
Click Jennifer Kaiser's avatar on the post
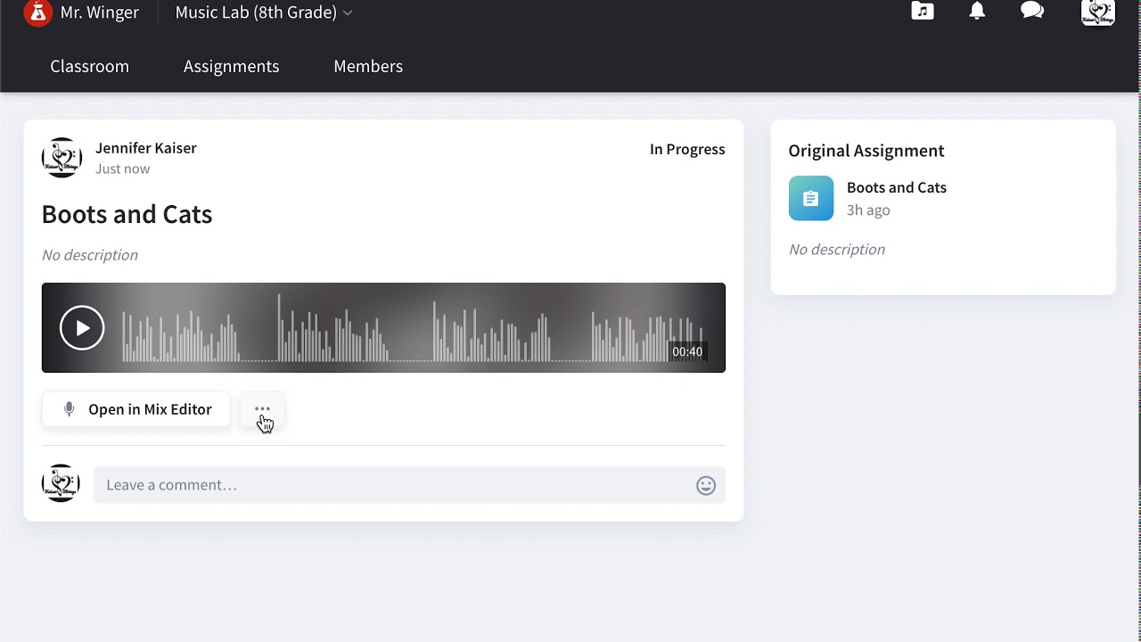pos(62,158)
